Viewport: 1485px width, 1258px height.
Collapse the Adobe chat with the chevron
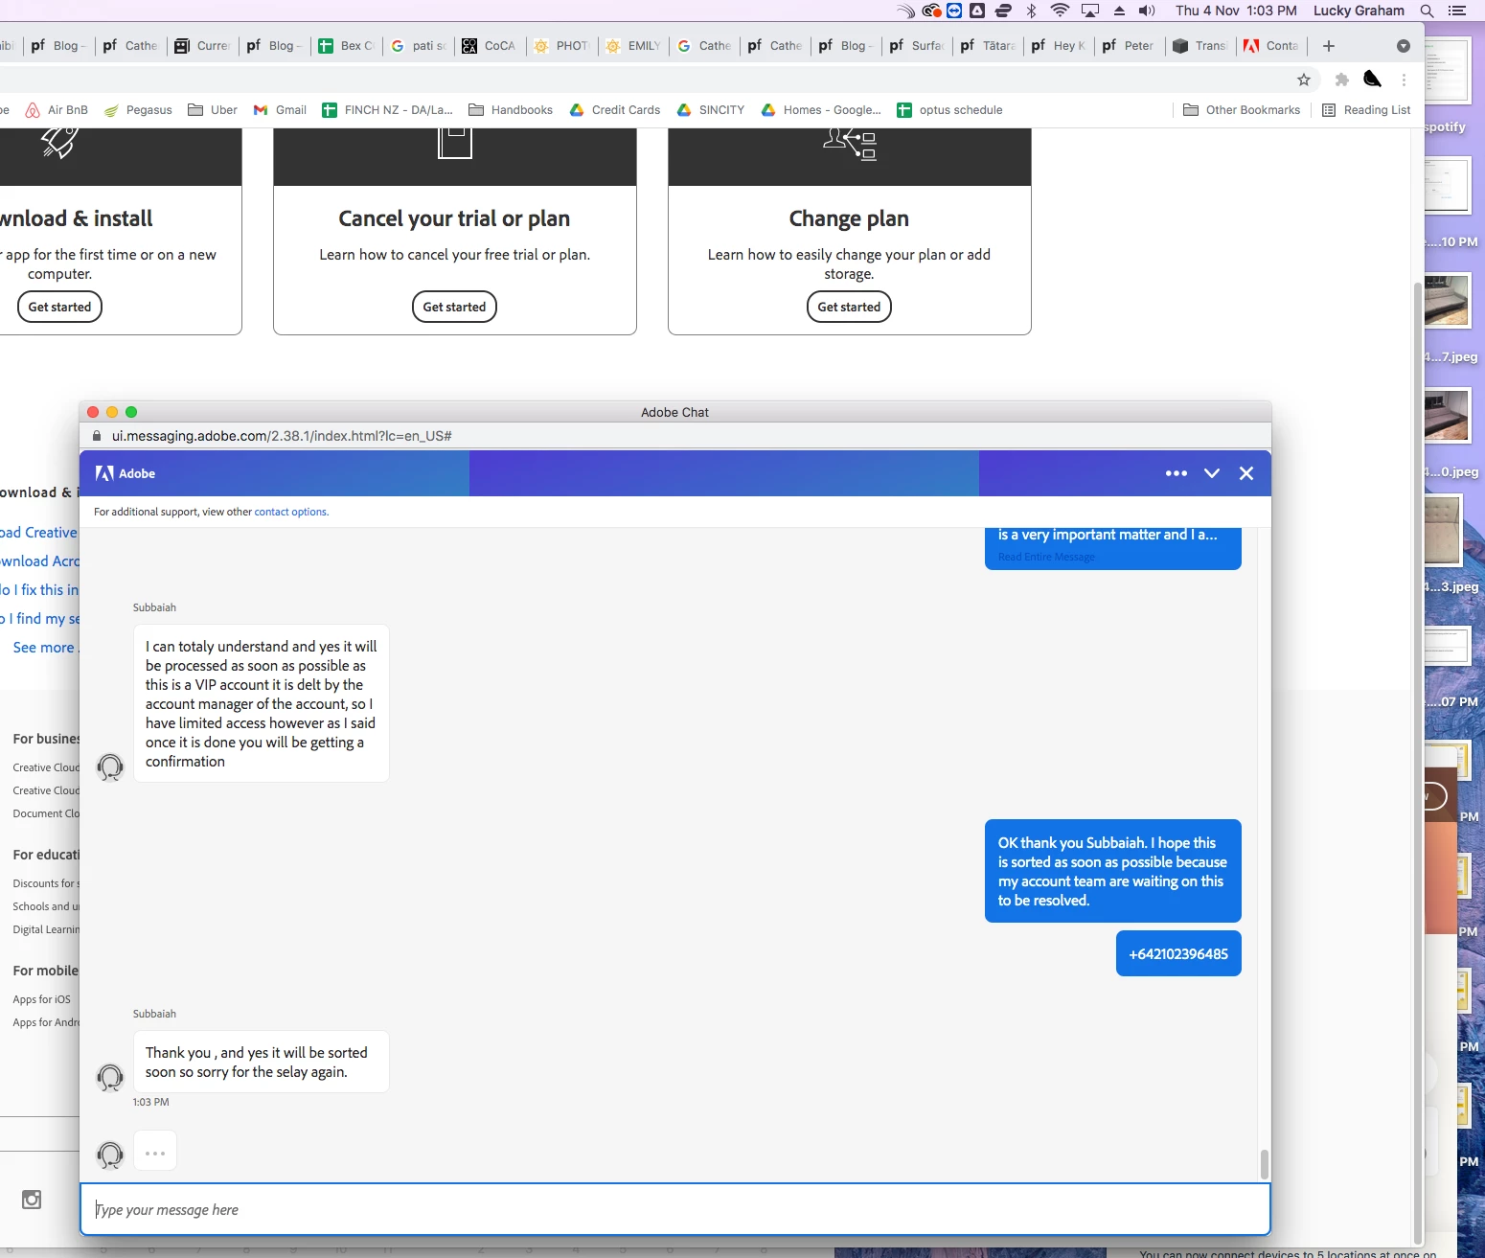[x=1212, y=473]
